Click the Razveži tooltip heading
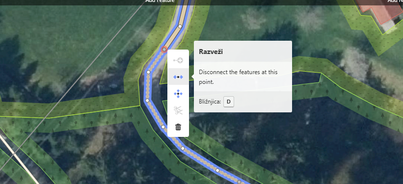 [211, 52]
